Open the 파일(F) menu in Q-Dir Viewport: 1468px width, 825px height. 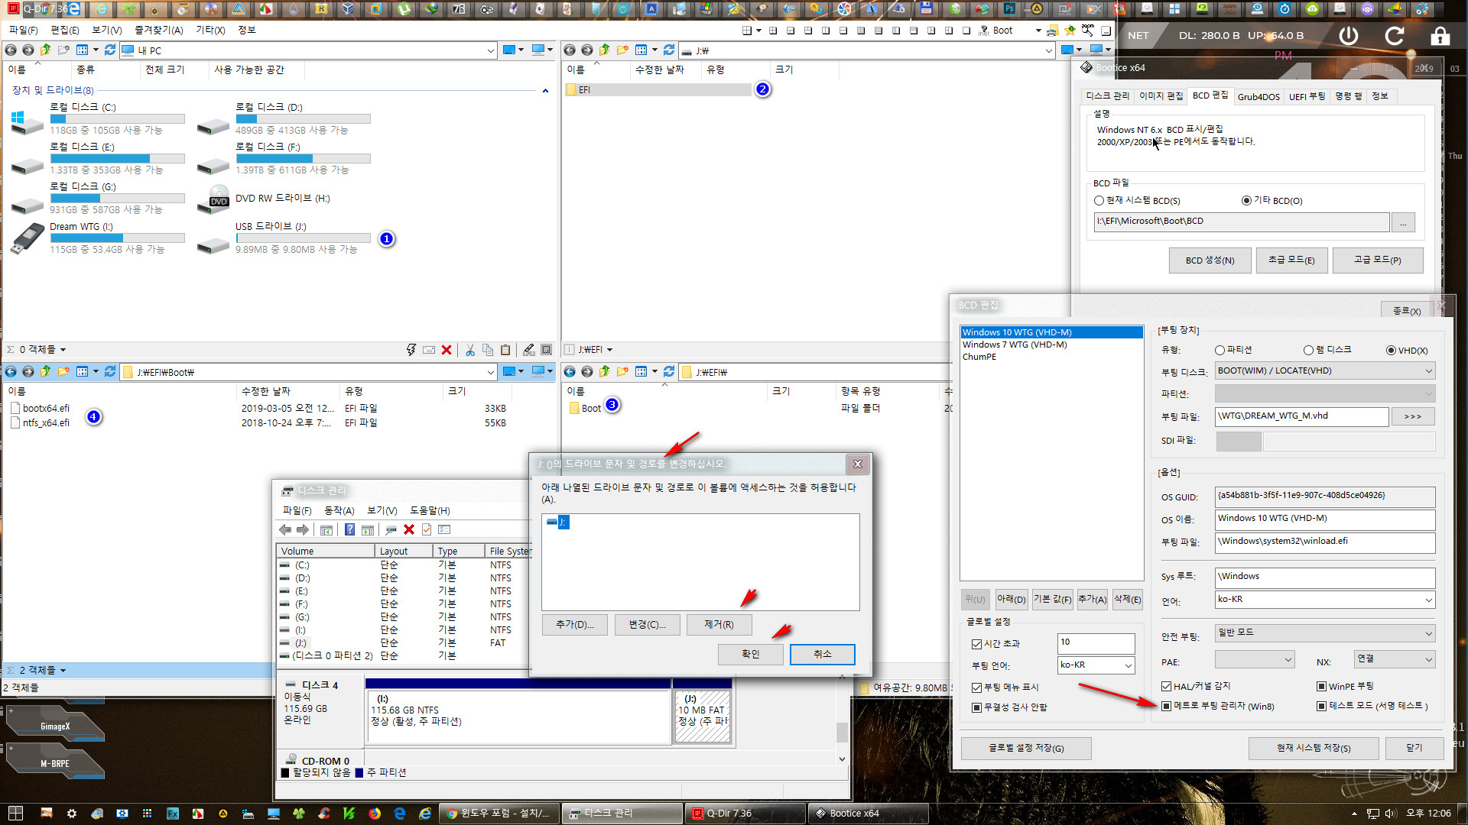[x=23, y=31]
